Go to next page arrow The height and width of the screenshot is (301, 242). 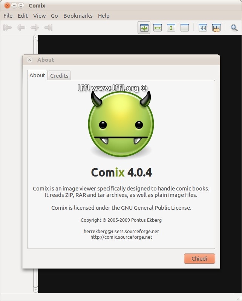[x=35, y=28]
